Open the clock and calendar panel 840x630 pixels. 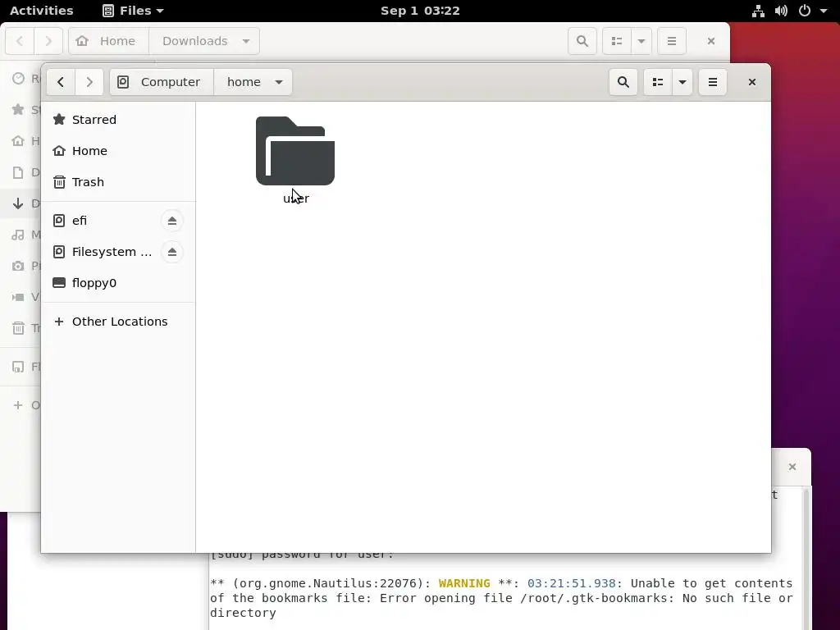(420, 11)
